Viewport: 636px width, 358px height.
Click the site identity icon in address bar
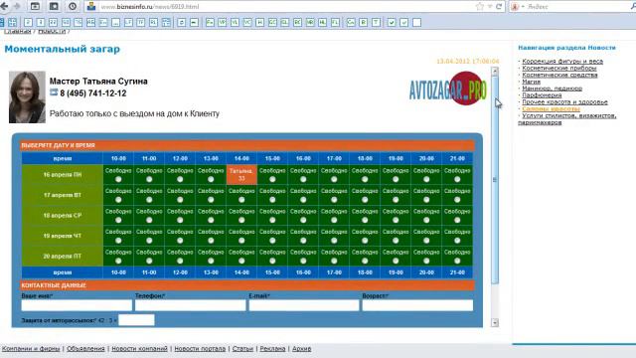tap(91, 6)
